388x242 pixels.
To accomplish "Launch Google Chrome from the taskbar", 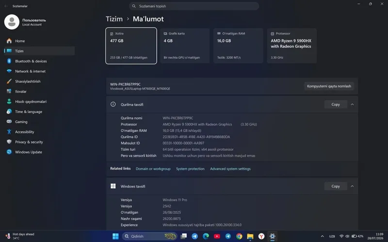I will point(239,236).
